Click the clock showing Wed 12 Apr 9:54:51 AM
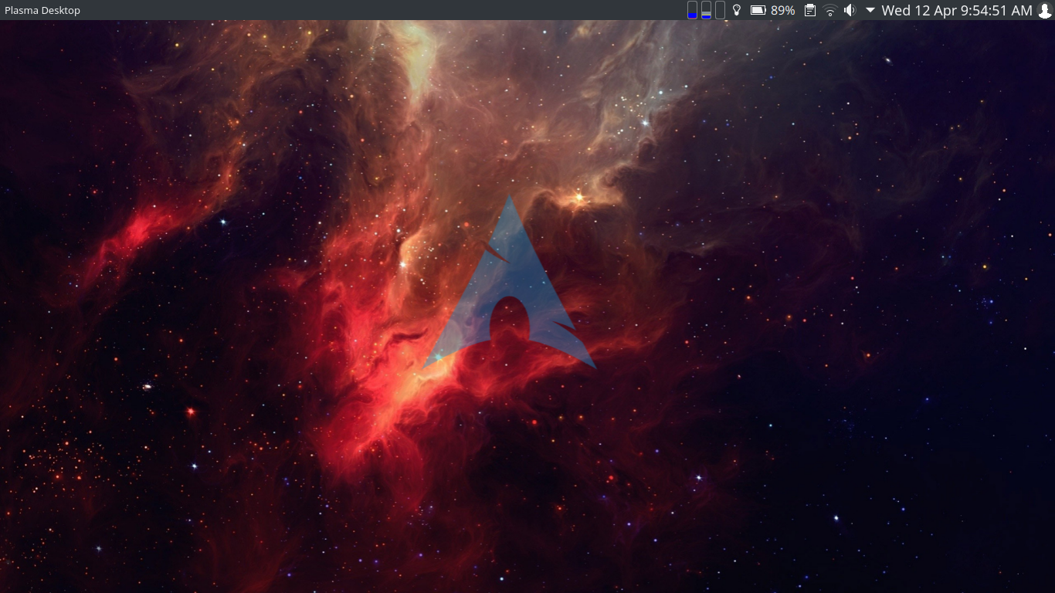 tap(957, 10)
